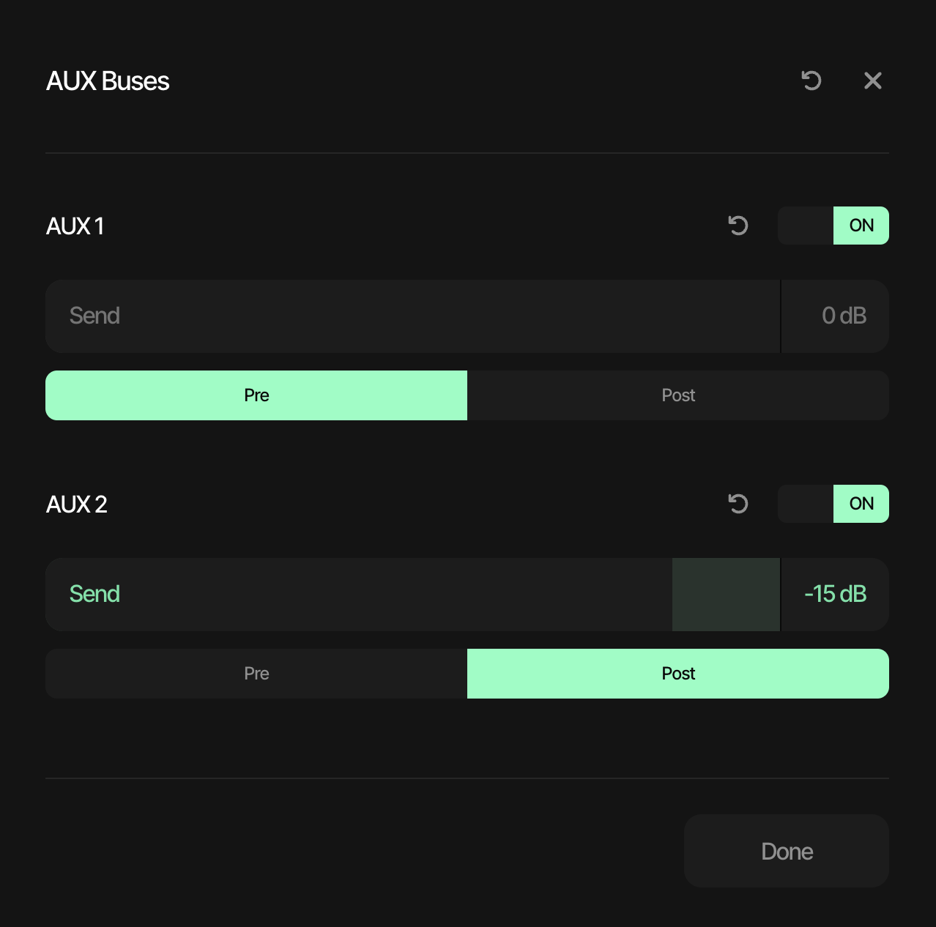This screenshot has width=936, height=927.
Task: Click the AUX 1 section heading
Action: 75,226
